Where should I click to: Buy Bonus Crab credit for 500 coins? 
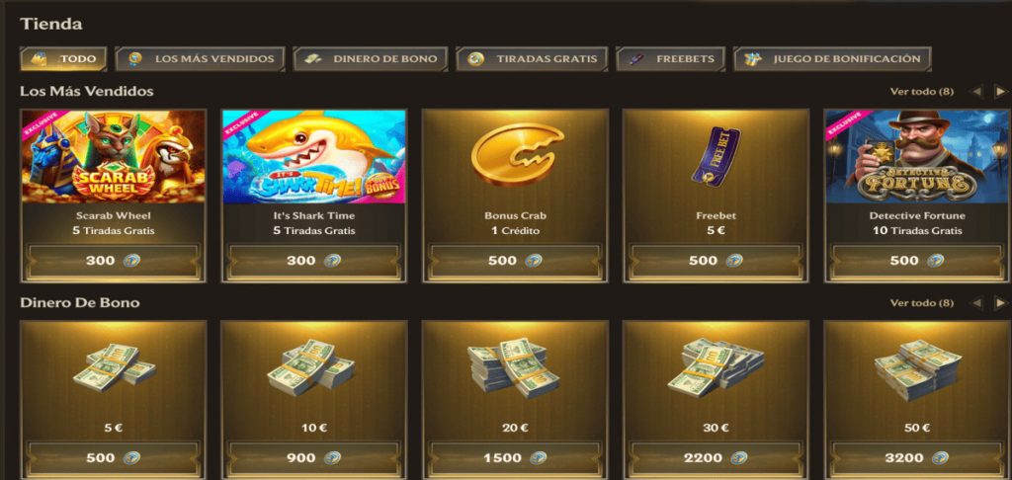516,261
